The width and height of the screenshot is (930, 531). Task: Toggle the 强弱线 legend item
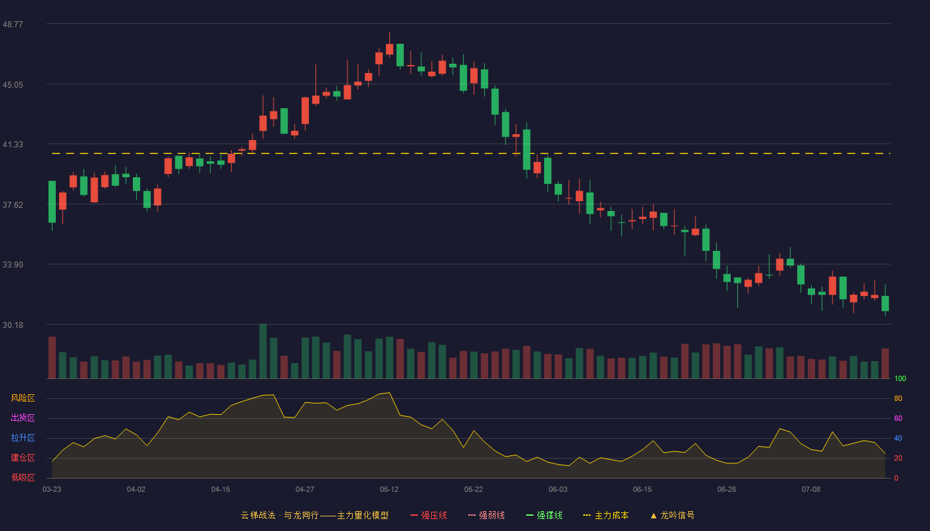[487, 515]
